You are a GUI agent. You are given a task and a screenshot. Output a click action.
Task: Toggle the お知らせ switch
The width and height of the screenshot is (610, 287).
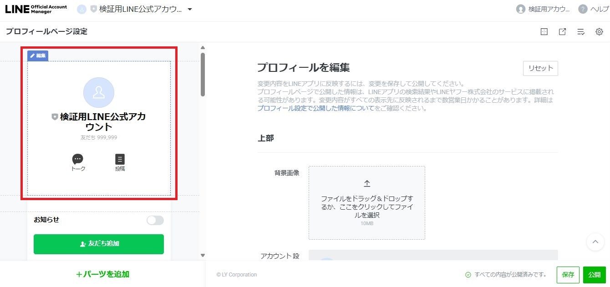tap(155, 220)
